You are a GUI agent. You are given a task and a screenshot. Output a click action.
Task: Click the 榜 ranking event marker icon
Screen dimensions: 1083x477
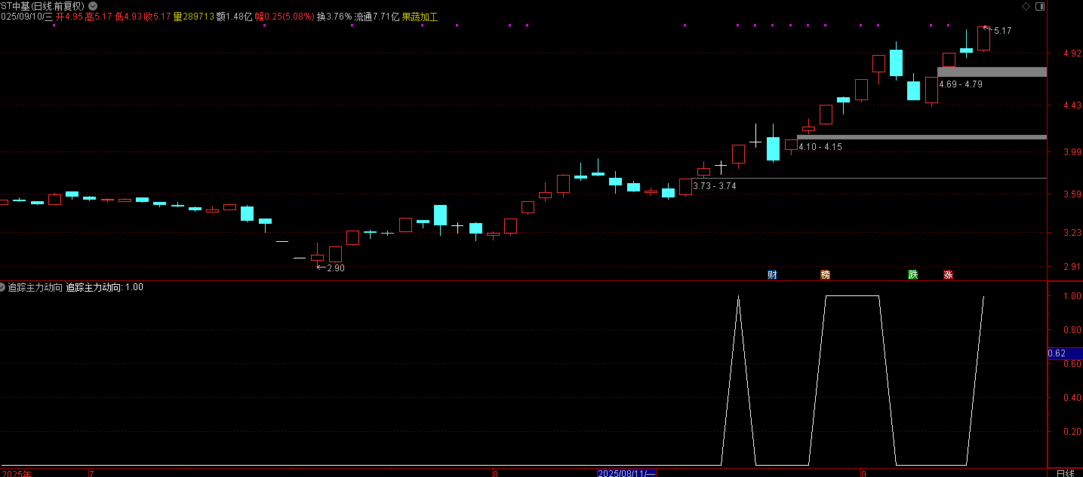pyautogui.click(x=825, y=275)
